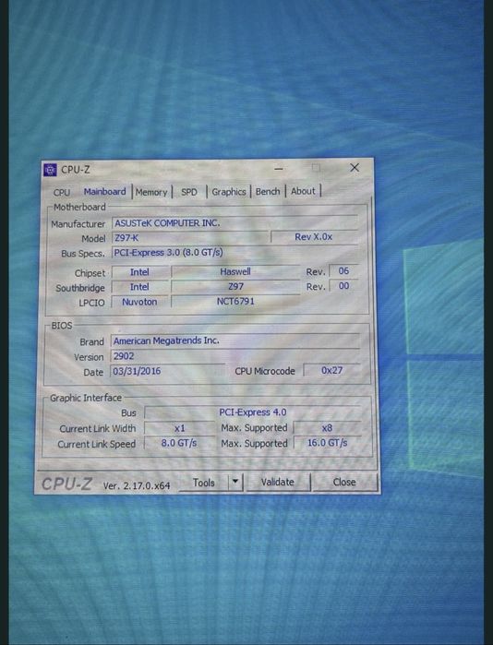Image resolution: width=493 pixels, height=645 pixels.
Task: Go to the About tab
Action: click(x=303, y=191)
